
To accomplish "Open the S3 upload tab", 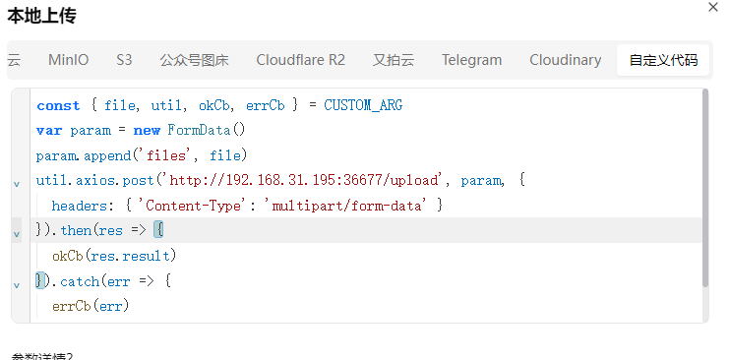I will pyautogui.click(x=124, y=60).
